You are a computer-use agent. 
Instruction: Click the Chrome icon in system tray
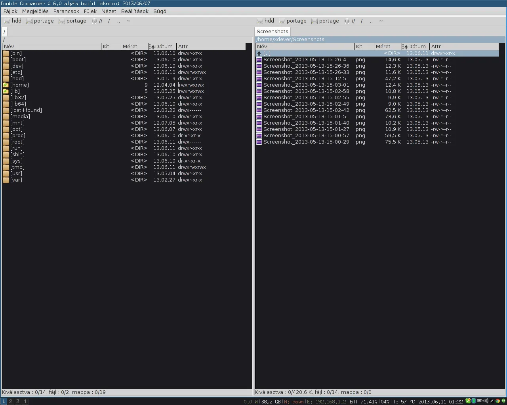tap(497, 401)
